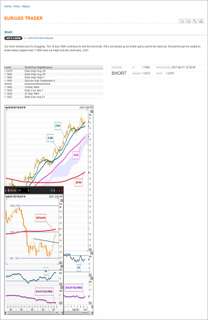Select the 'Daily High Sept 1' row
Screen dimensions: 208x320
pos(54,77)
